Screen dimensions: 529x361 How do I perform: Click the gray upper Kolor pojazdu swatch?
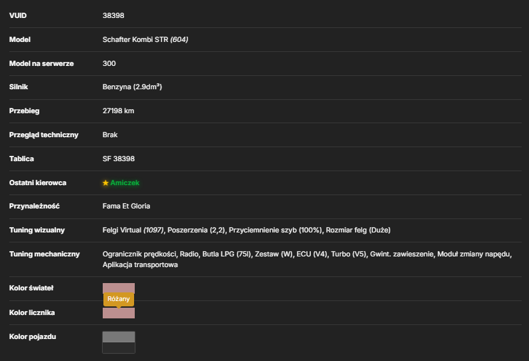[119, 337]
